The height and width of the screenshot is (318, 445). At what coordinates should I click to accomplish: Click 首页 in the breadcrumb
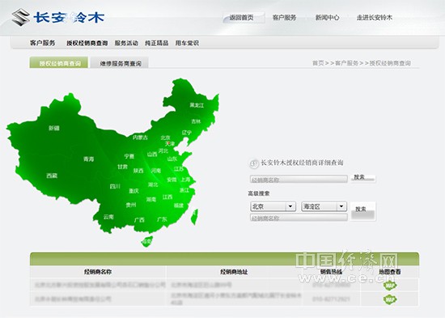pyautogui.click(x=318, y=63)
